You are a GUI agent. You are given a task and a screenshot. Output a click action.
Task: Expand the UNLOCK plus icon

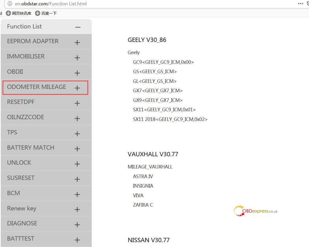click(x=77, y=164)
